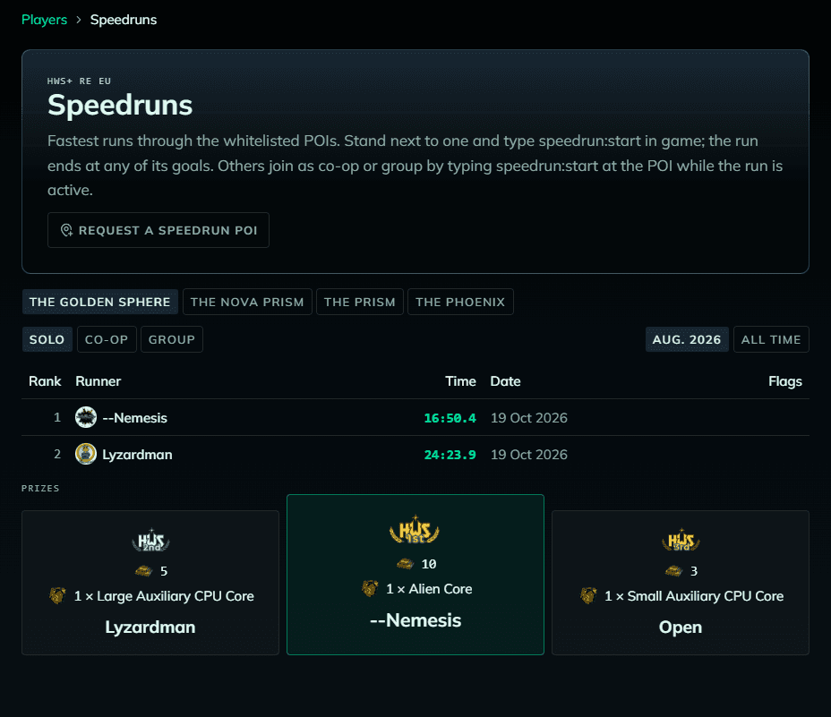
Task: Click the --Nemesis winner name in first prize card
Action: pyautogui.click(x=415, y=620)
